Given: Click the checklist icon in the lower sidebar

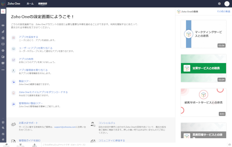Looking at the screenshot, I should (3, 122).
